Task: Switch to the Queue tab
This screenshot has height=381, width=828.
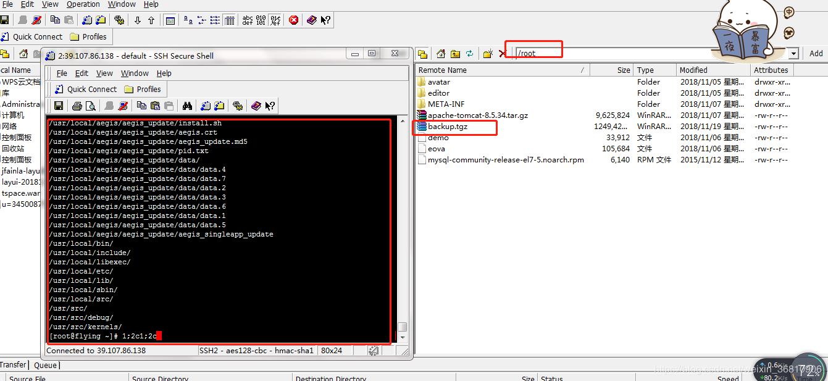Action: 45,365
